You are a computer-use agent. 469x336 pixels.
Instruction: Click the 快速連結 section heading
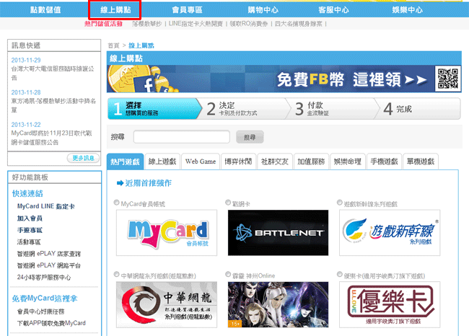tap(27, 193)
